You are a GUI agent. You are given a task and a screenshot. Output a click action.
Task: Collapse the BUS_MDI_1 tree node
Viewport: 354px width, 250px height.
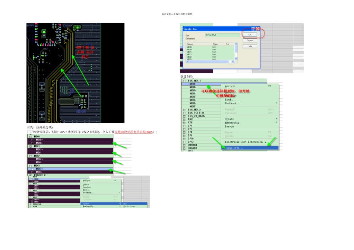coord(184,81)
